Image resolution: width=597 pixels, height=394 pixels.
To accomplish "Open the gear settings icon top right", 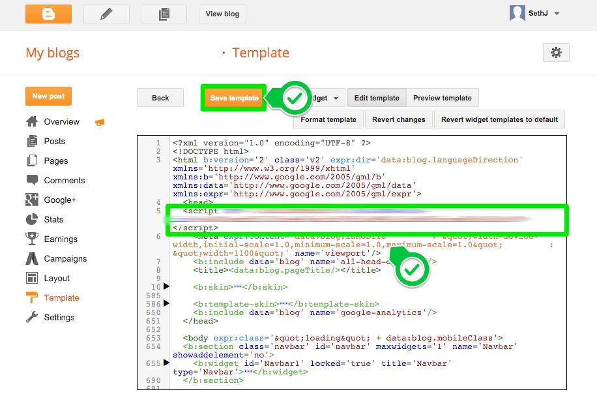I will point(556,52).
